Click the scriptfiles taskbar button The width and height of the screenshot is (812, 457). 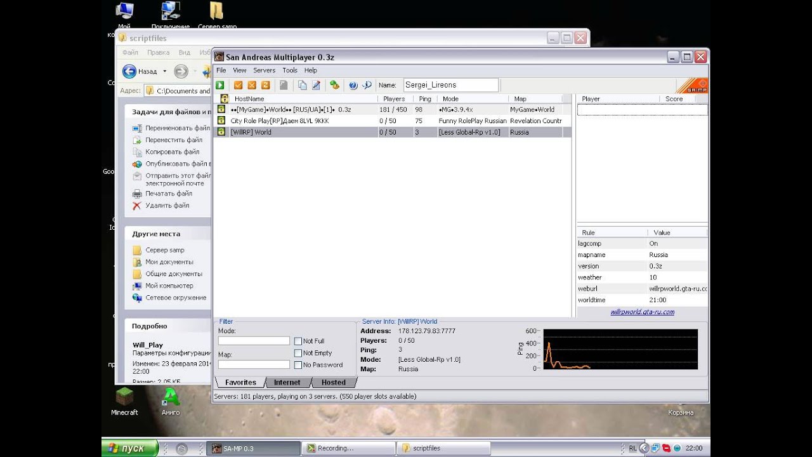coord(443,448)
